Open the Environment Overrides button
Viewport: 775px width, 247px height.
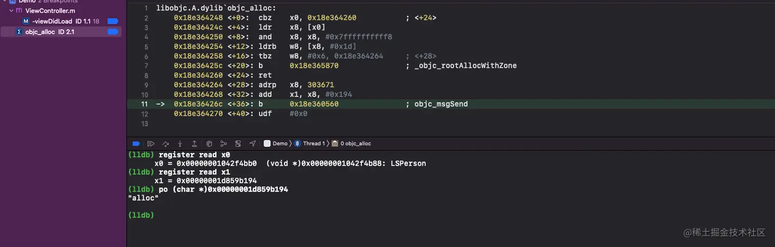coord(238,144)
